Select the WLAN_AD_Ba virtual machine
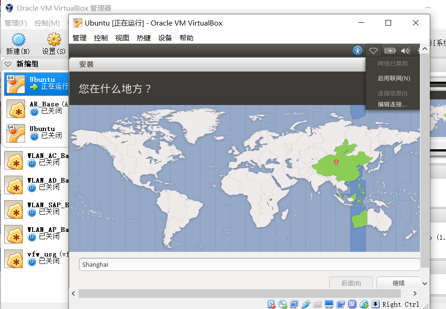446x309 pixels. pyautogui.click(x=36, y=184)
